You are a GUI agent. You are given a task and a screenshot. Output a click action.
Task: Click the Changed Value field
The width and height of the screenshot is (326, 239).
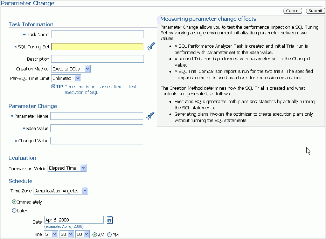(96, 141)
